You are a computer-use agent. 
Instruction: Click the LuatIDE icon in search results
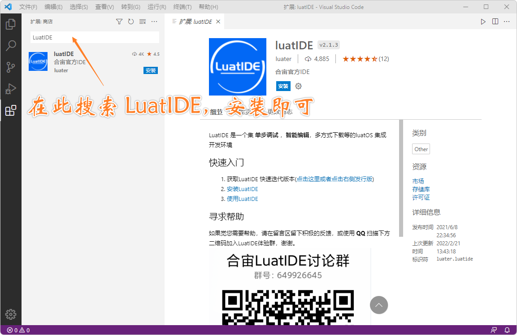[x=38, y=61]
